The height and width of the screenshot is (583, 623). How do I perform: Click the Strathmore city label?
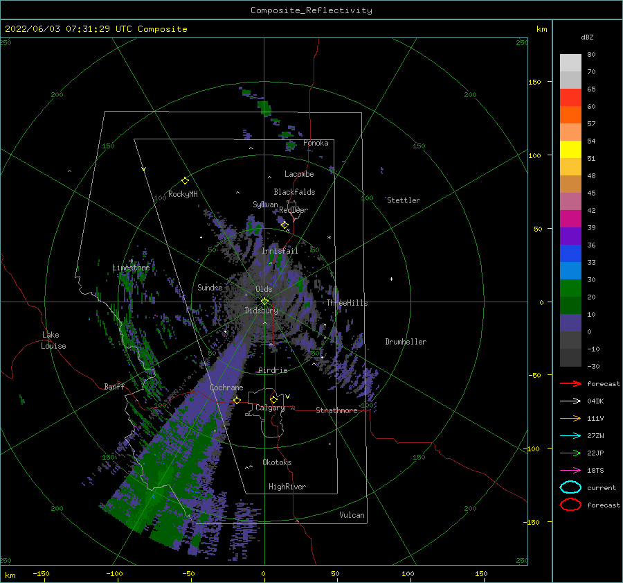pos(336,410)
